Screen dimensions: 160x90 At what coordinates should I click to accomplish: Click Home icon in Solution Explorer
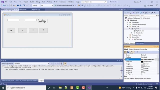click(x=130, y=13)
